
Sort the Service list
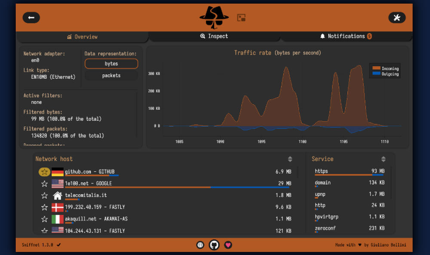click(x=384, y=159)
